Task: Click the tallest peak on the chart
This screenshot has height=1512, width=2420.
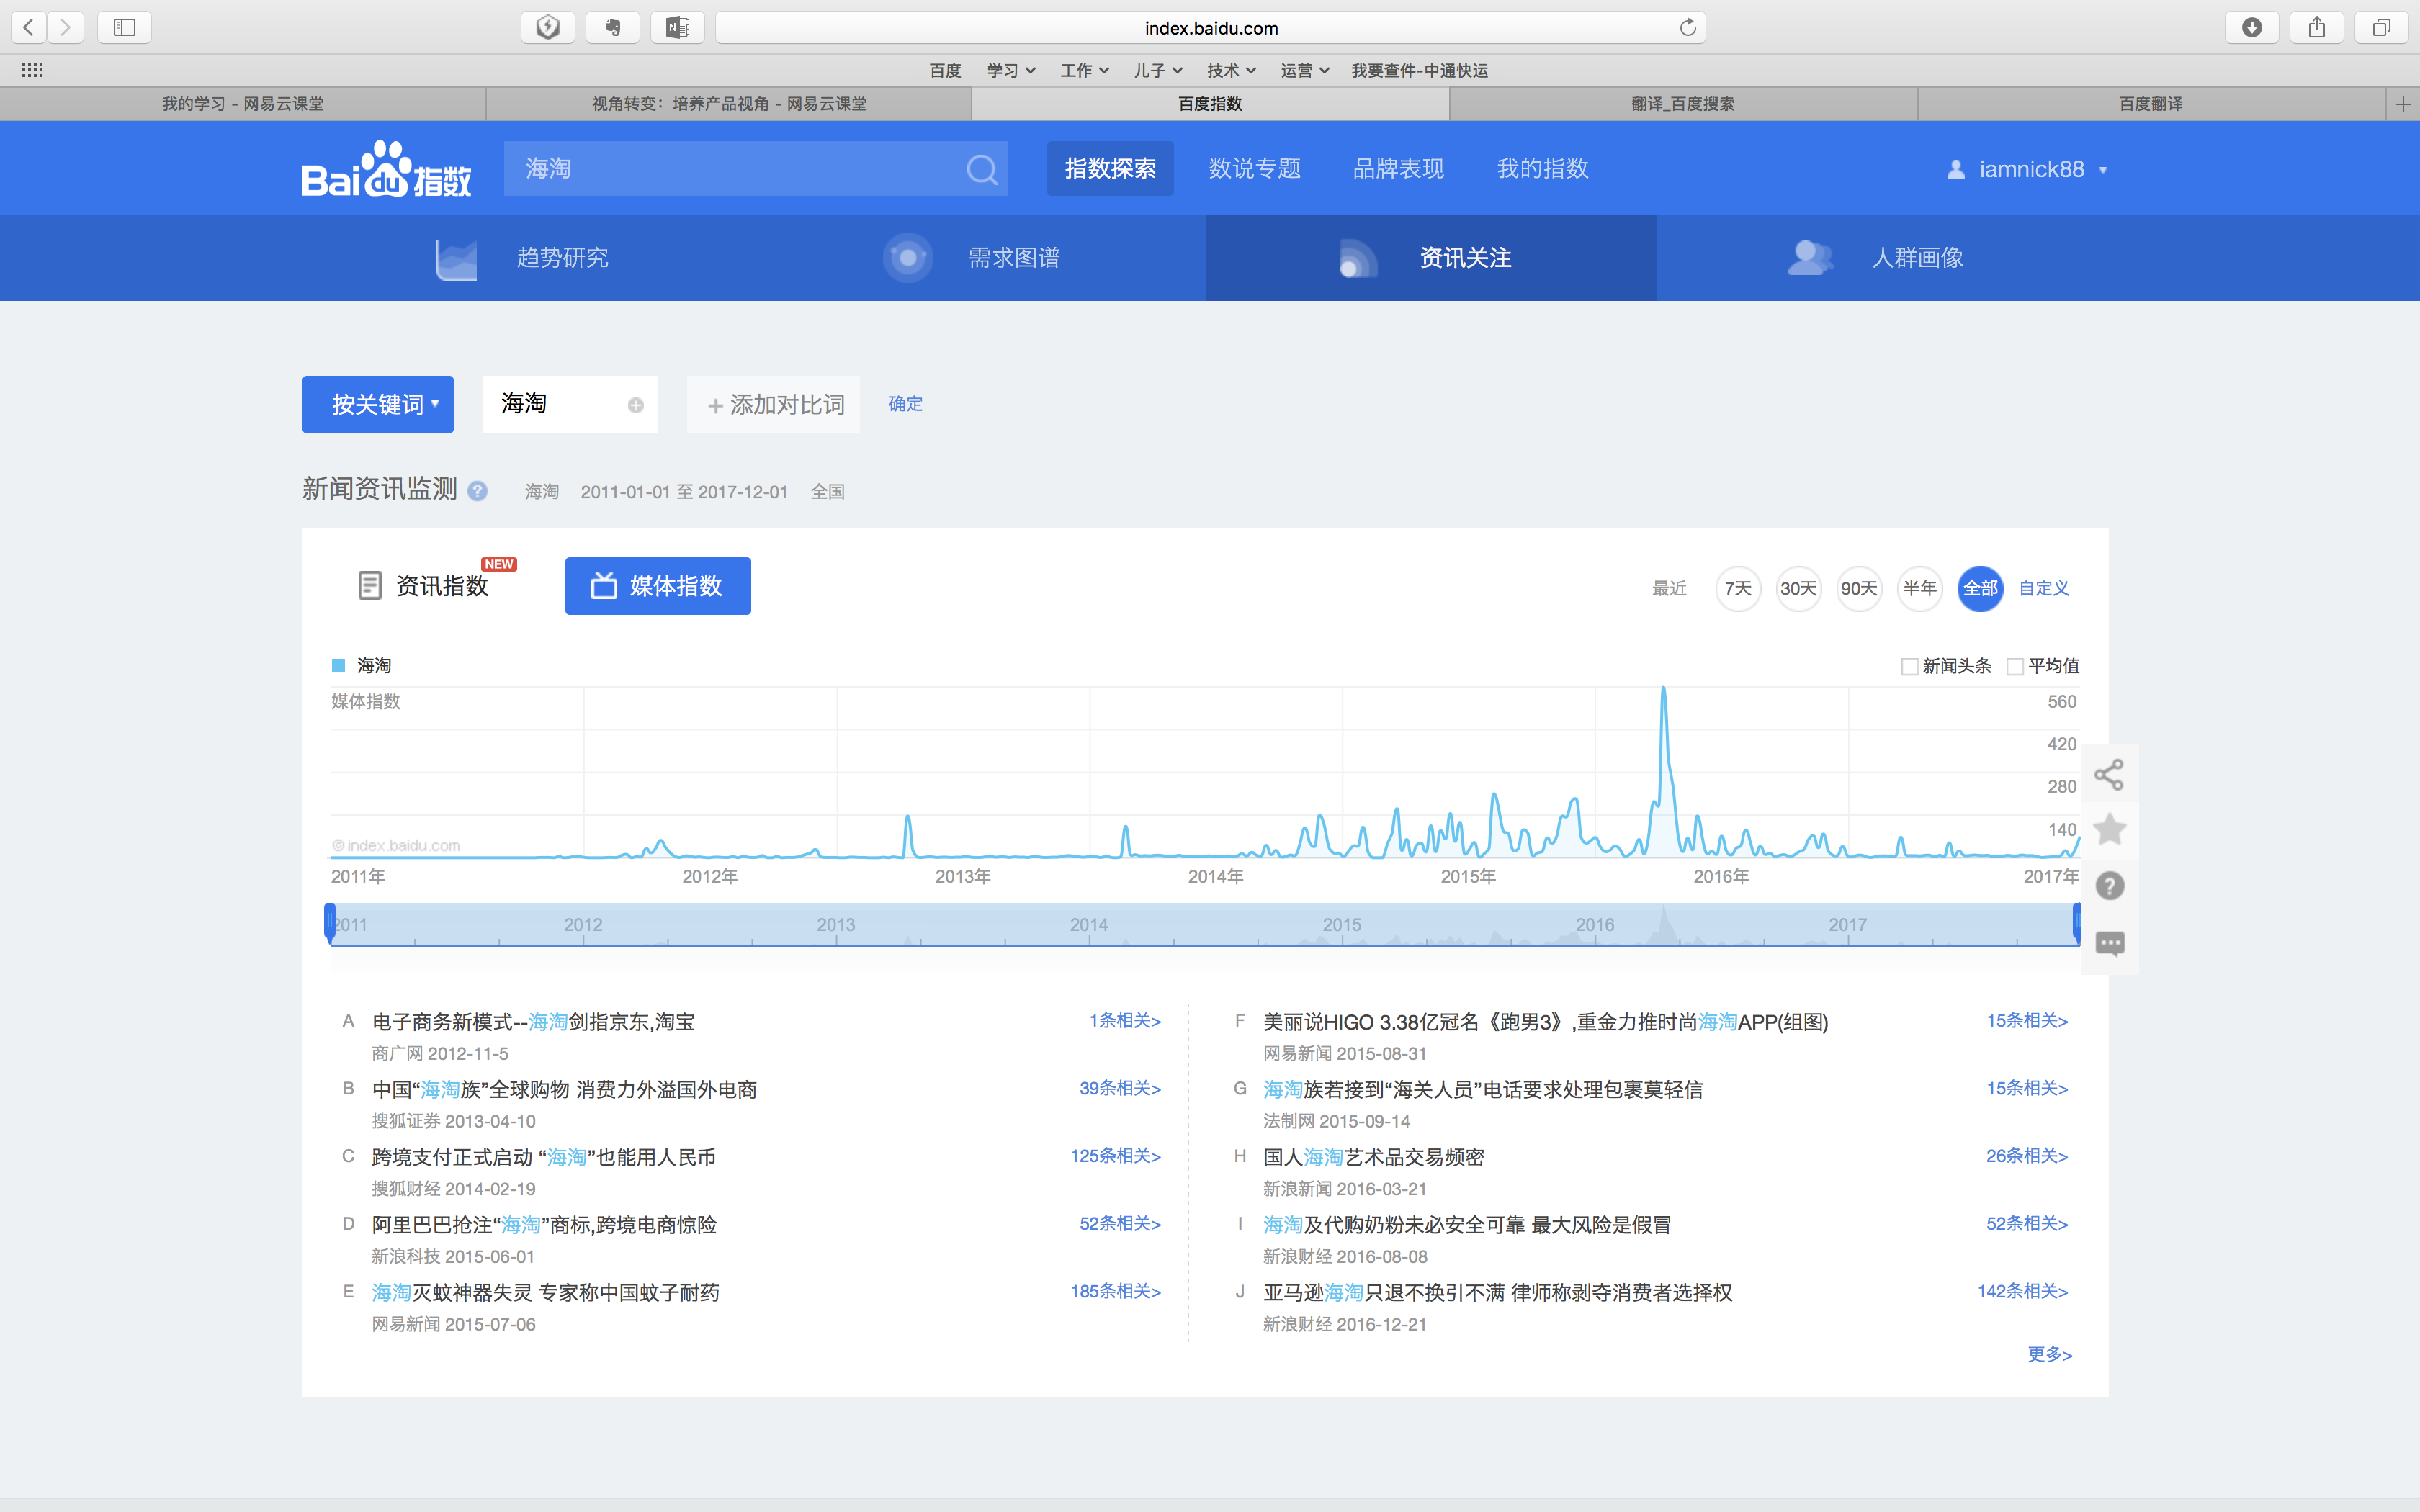Action: click(1663, 690)
